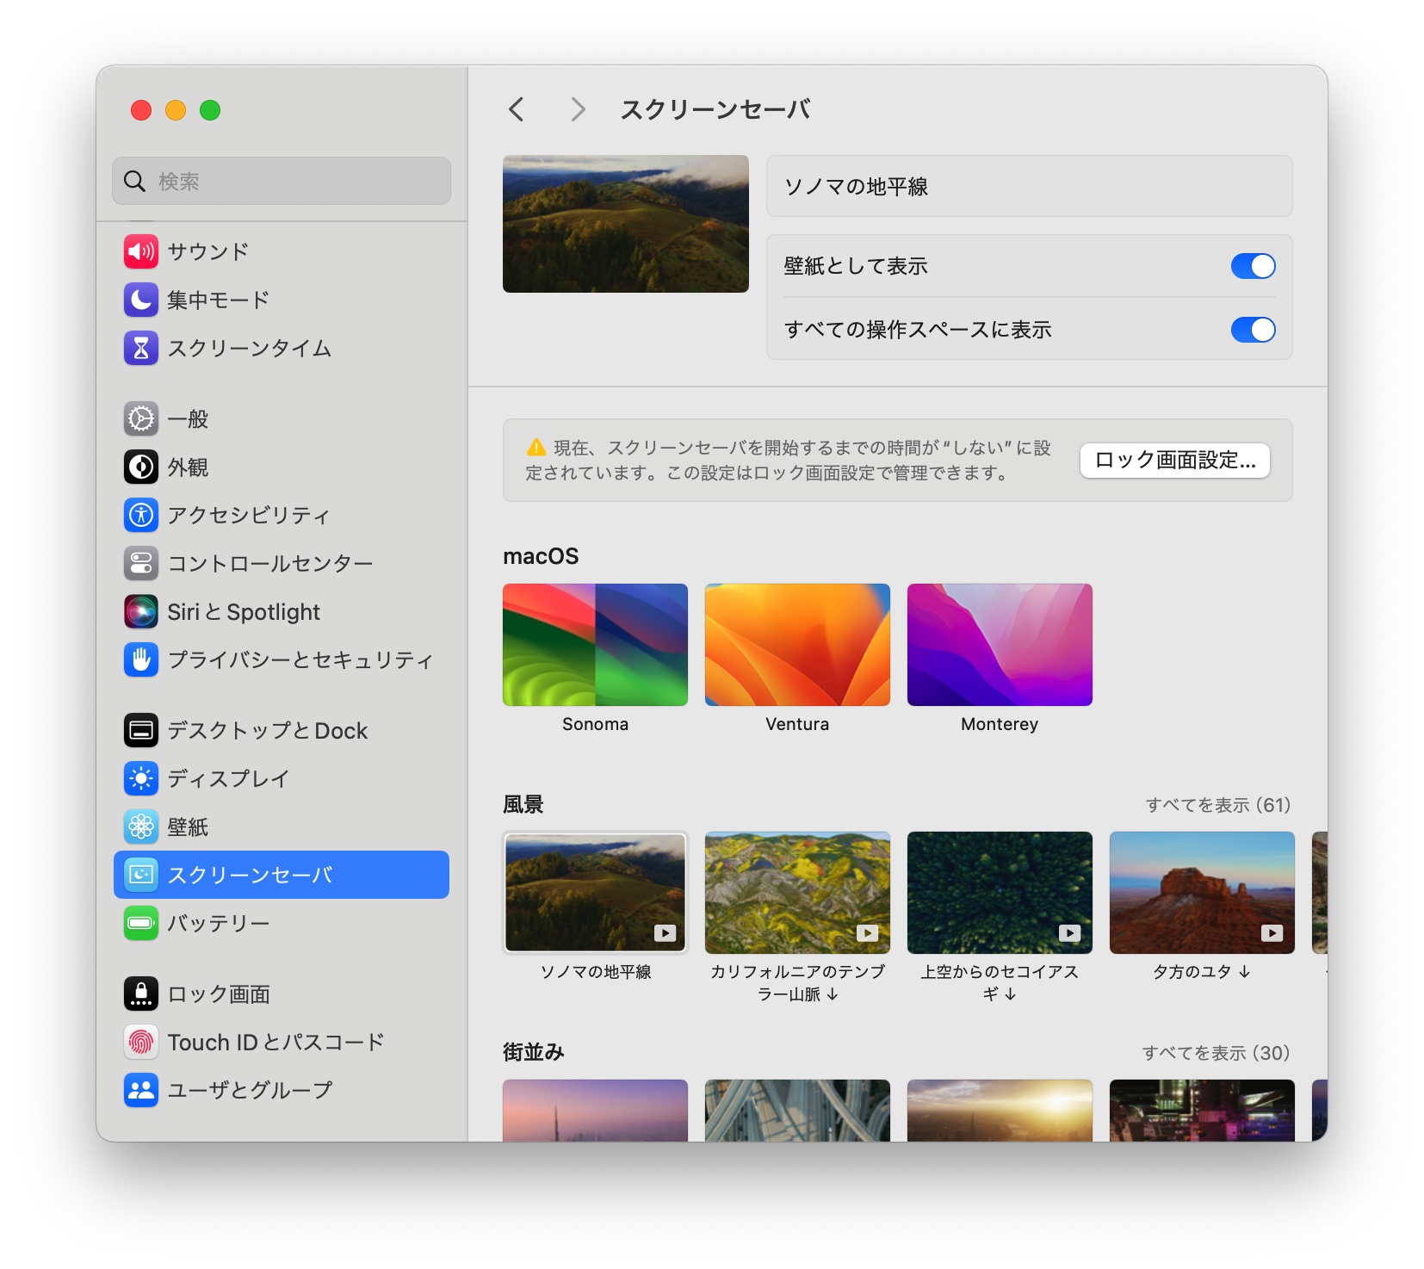Open the バッテリー icon
This screenshot has width=1424, height=1269.
click(x=141, y=923)
